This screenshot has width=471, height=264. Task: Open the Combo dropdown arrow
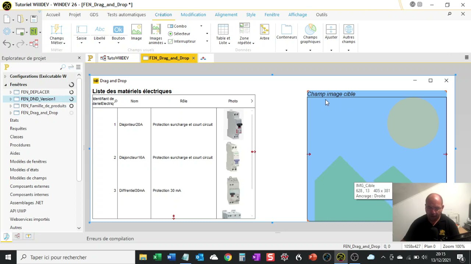coord(201,26)
